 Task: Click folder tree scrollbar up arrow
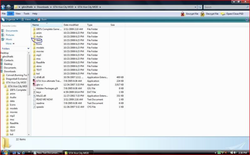tap(29, 53)
